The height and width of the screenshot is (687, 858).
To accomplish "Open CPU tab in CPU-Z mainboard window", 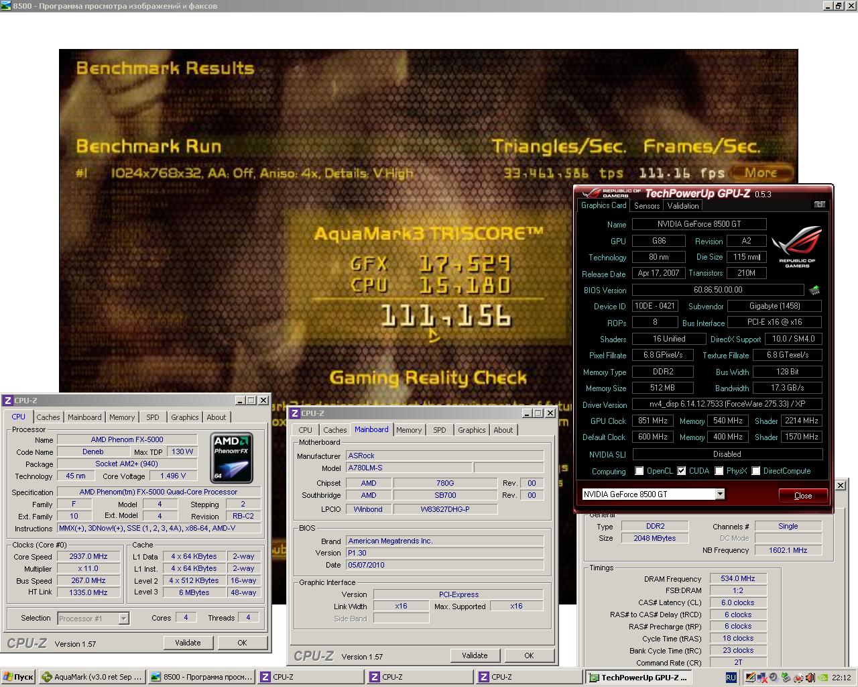I will pos(306,430).
